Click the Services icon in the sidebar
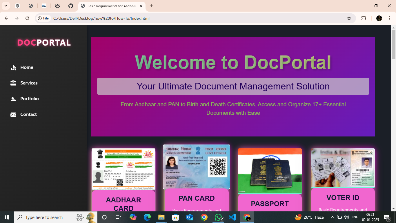 [x=13, y=83]
